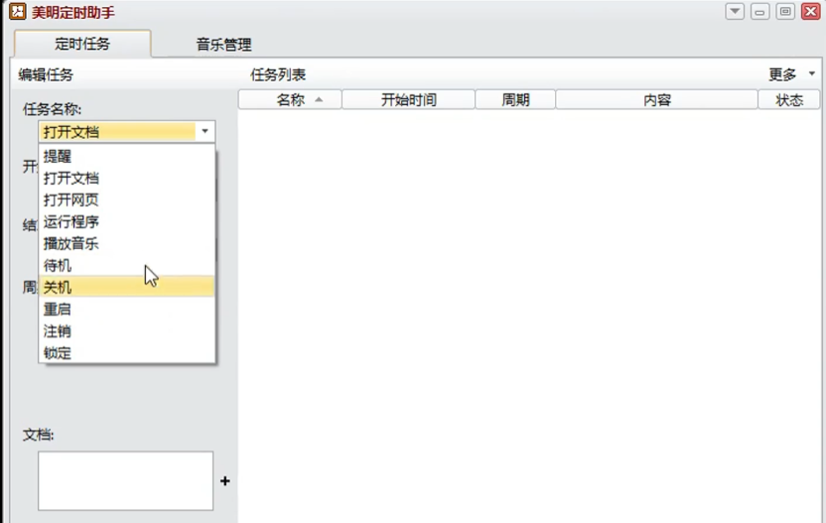The image size is (826, 523).
Task: Close the 美明定时助手 window
Action: (x=811, y=11)
